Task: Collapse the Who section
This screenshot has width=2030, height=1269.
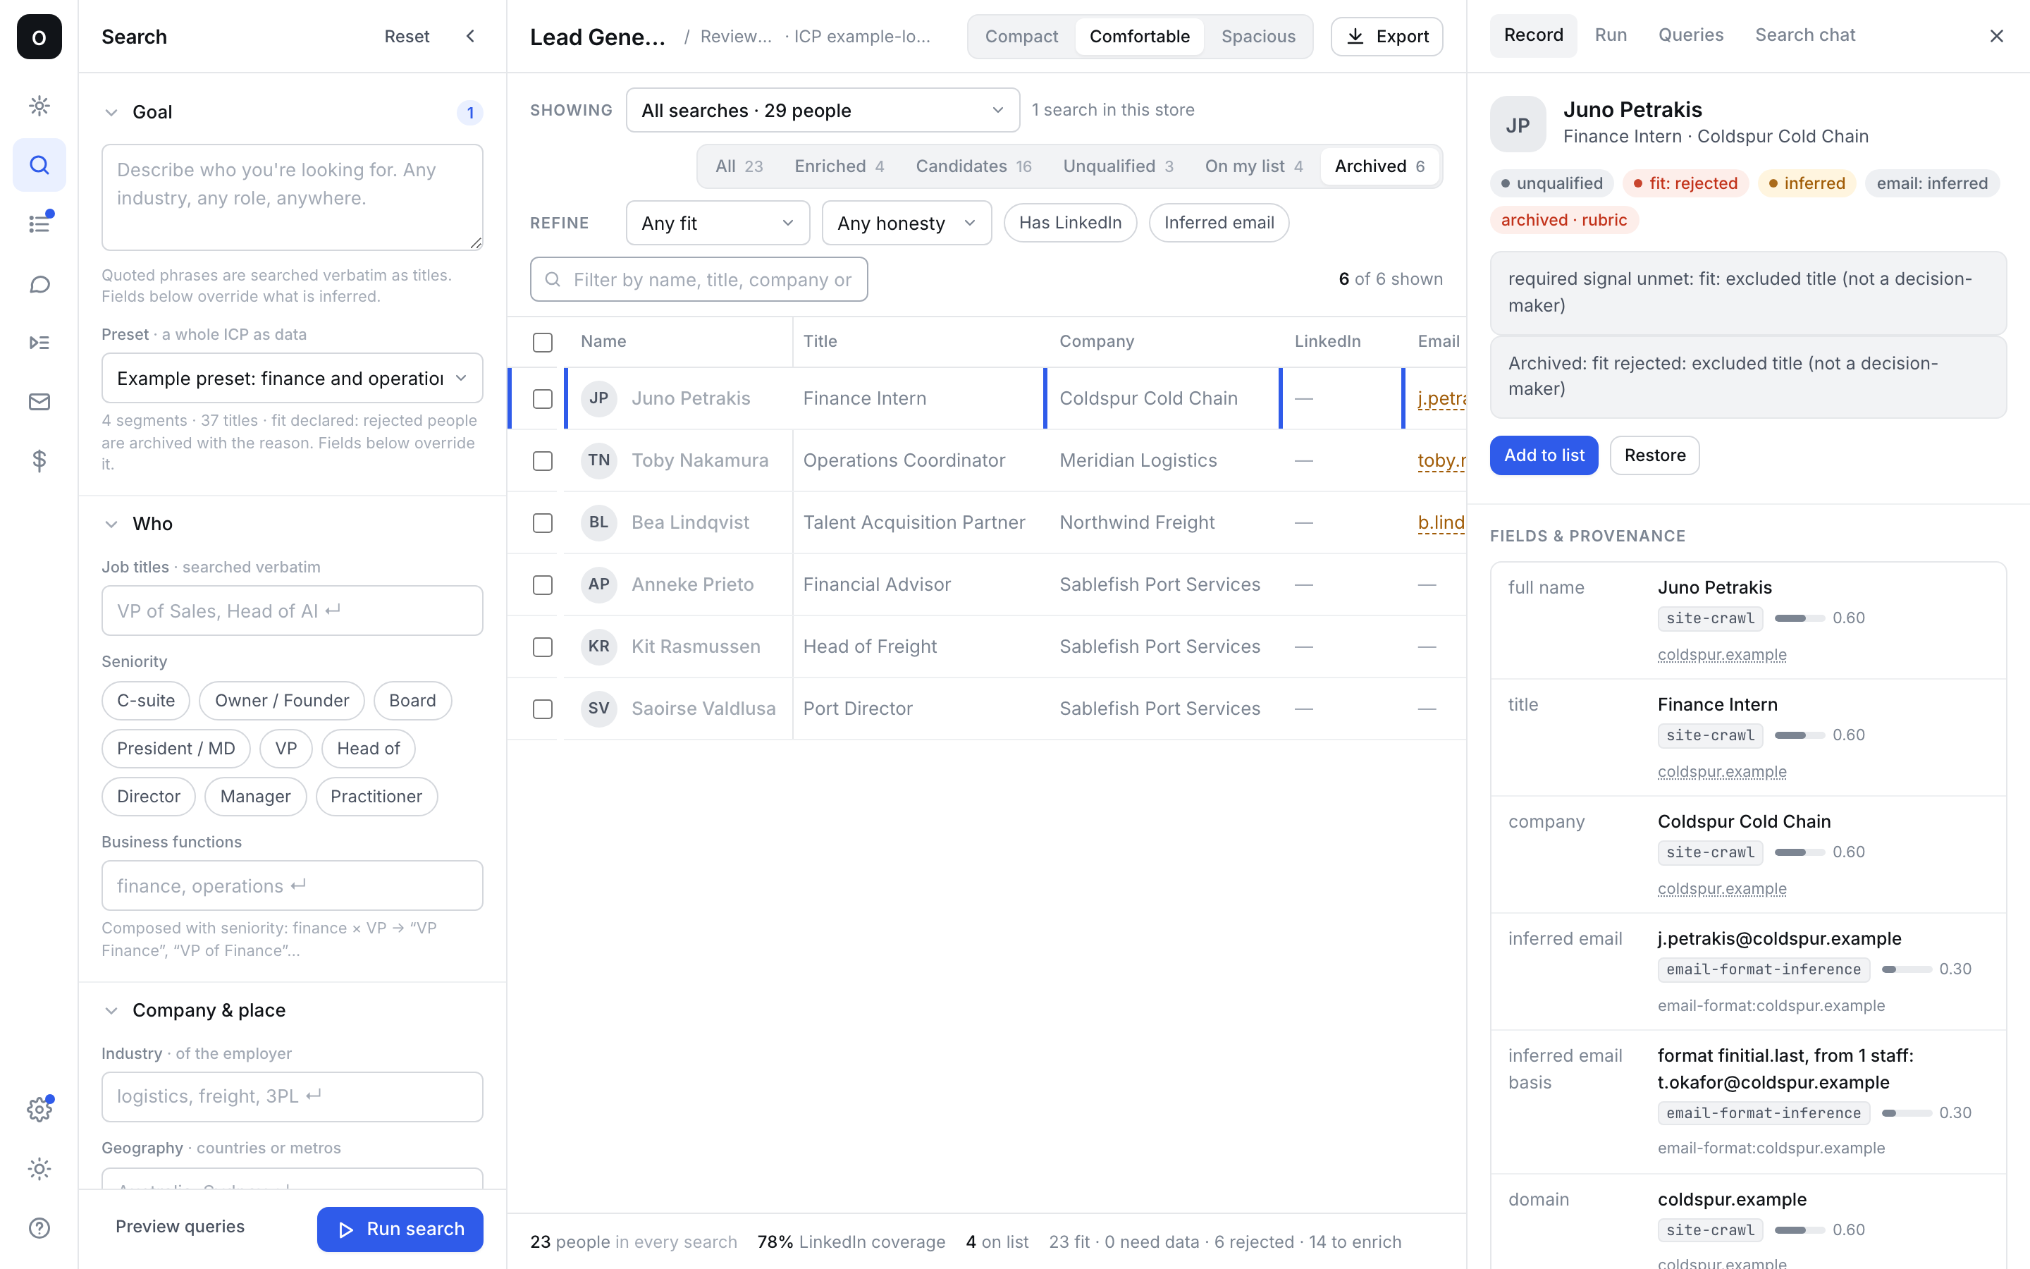Action: tap(111, 524)
